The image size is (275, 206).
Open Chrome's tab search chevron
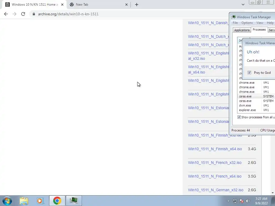pos(243,5)
